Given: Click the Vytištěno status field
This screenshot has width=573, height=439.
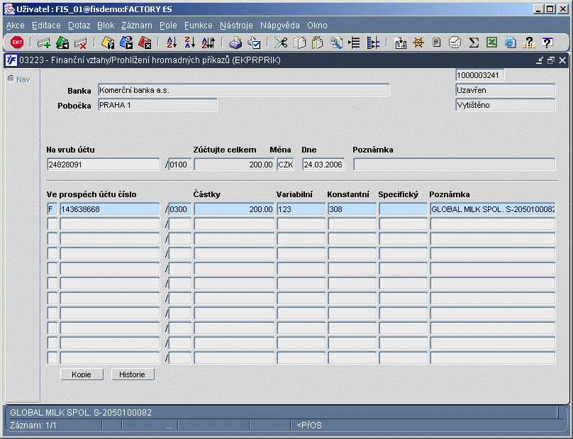Looking at the screenshot, I should [506, 105].
